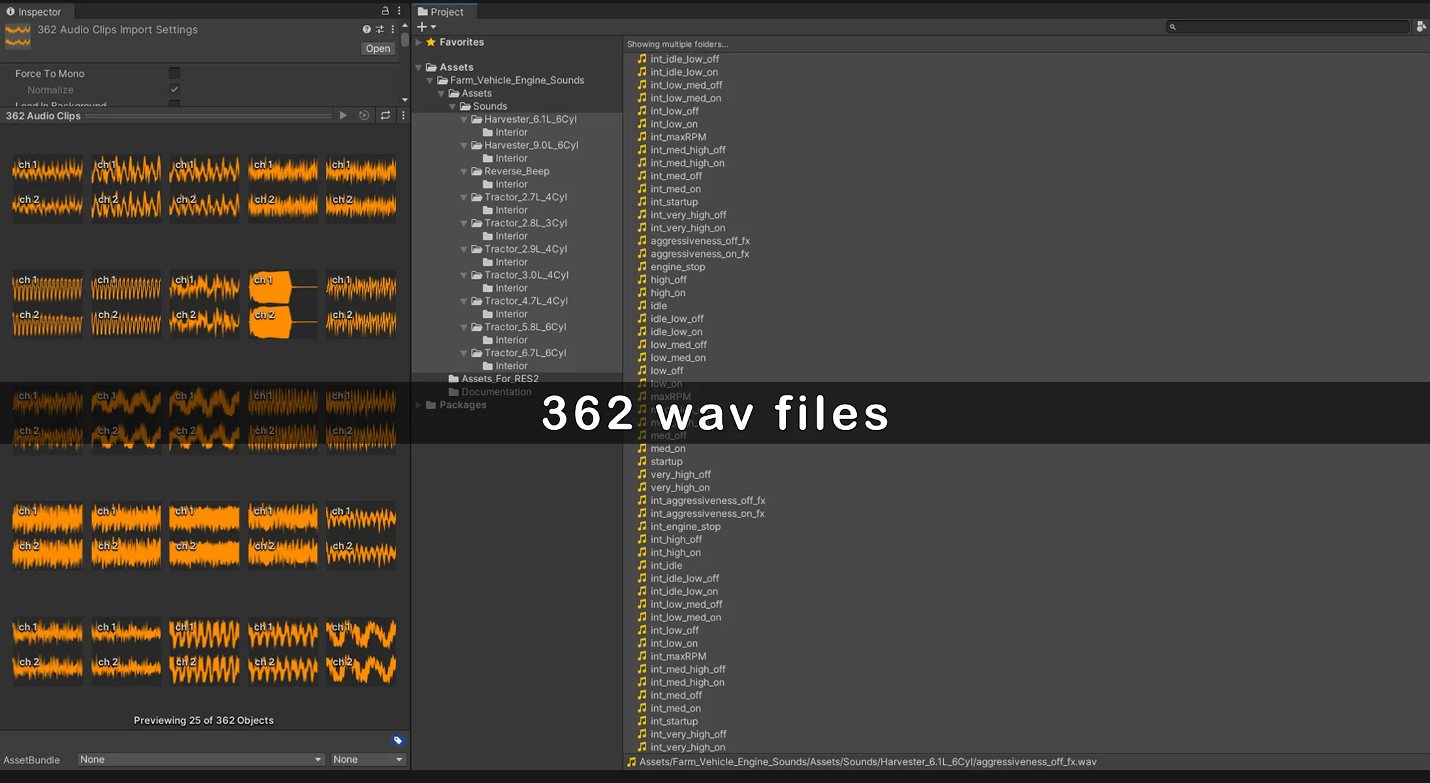Toggle the loop preview icon
This screenshot has height=783, width=1430.
[385, 115]
